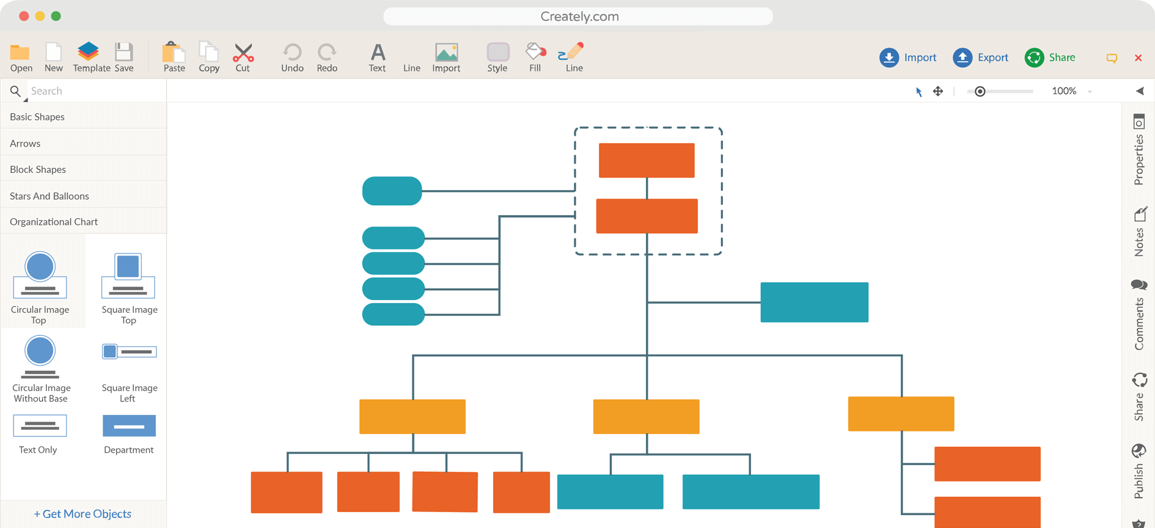Switch to the pointer select mode
The width and height of the screenshot is (1155, 528).
(x=919, y=92)
